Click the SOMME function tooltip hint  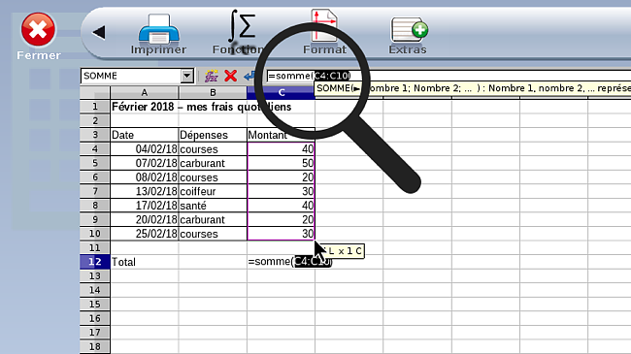pyautogui.click(x=473, y=88)
